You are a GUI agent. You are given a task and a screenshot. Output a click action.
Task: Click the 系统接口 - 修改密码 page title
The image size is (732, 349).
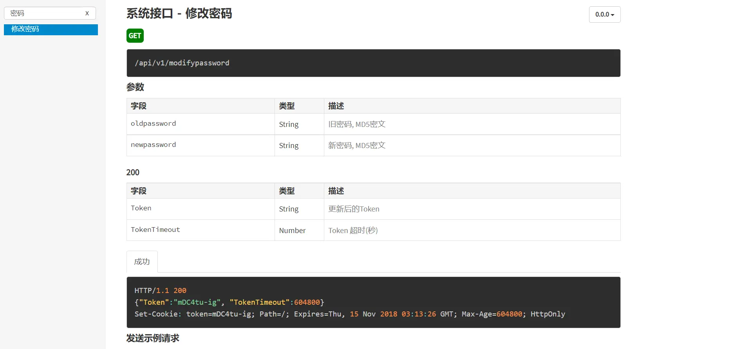(179, 14)
